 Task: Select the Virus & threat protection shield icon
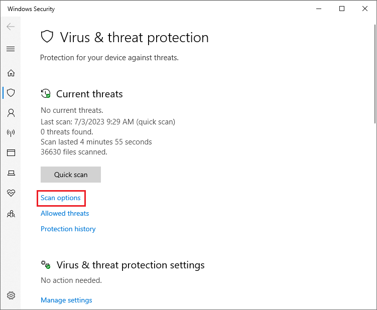11,93
